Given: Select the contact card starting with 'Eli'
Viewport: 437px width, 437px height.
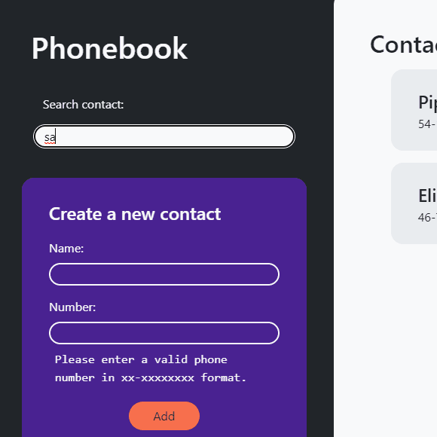Looking at the screenshot, I should (x=414, y=203).
